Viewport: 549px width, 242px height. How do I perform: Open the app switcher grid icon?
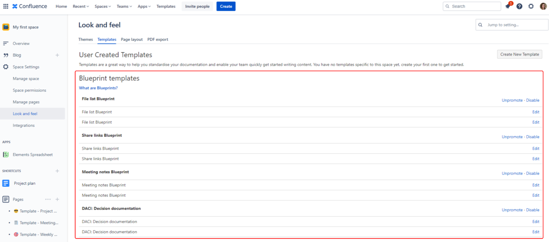tap(5, 6)
